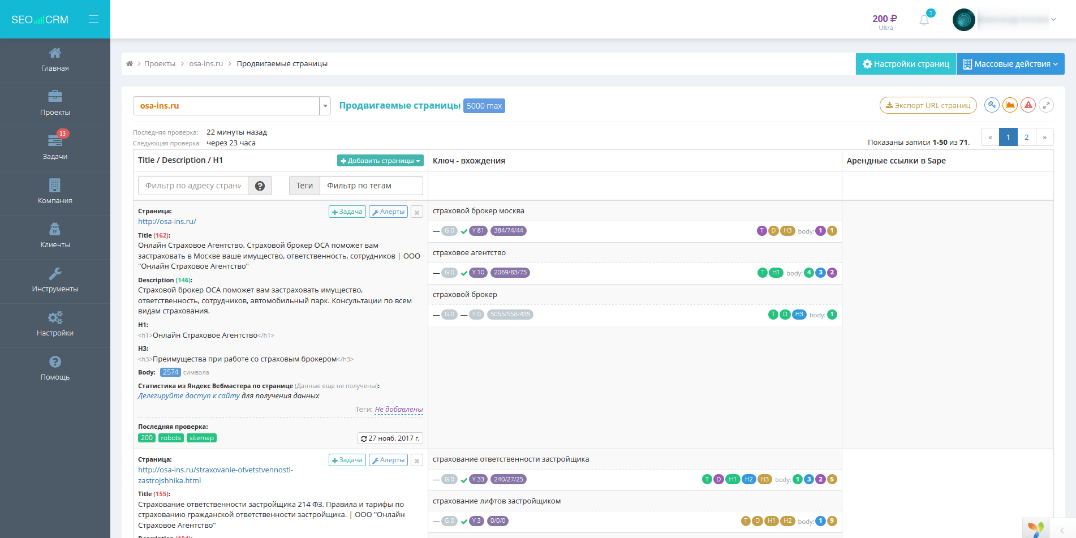Go to previous page with « arrow
This screenshot has width=1076, height=538.
click(x=990, y=137)
